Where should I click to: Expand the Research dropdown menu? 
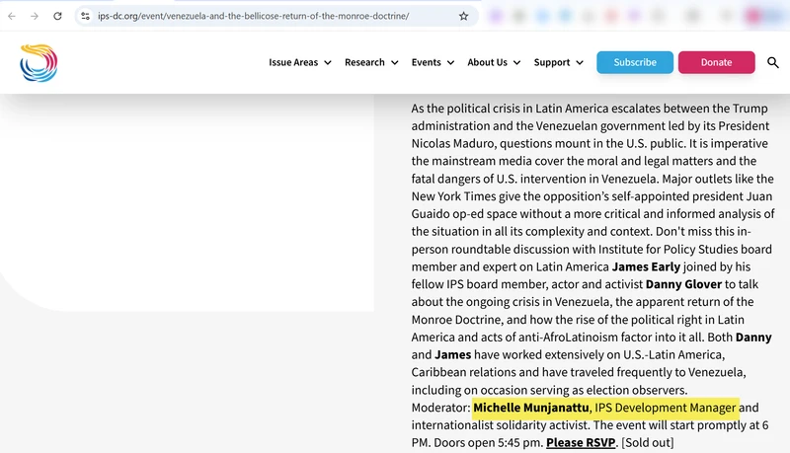(x=371, y=62)
